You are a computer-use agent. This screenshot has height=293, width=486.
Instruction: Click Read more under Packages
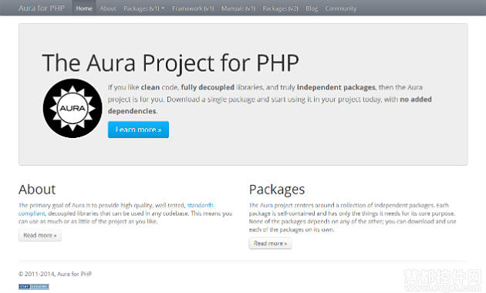(270, 244)
